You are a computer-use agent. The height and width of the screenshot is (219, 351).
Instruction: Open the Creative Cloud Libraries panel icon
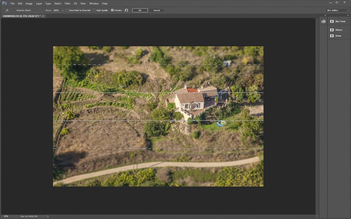pyautogui.click(x=324, y=21)
